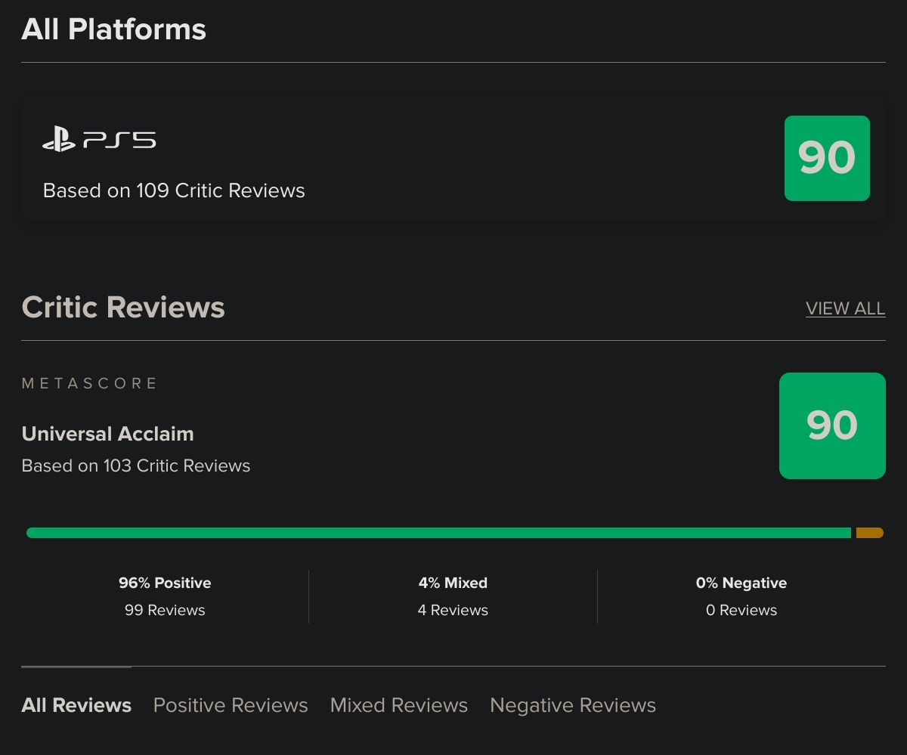Click the 0 Reviews count
The image size is (907, 755).
tap(741, 610)
